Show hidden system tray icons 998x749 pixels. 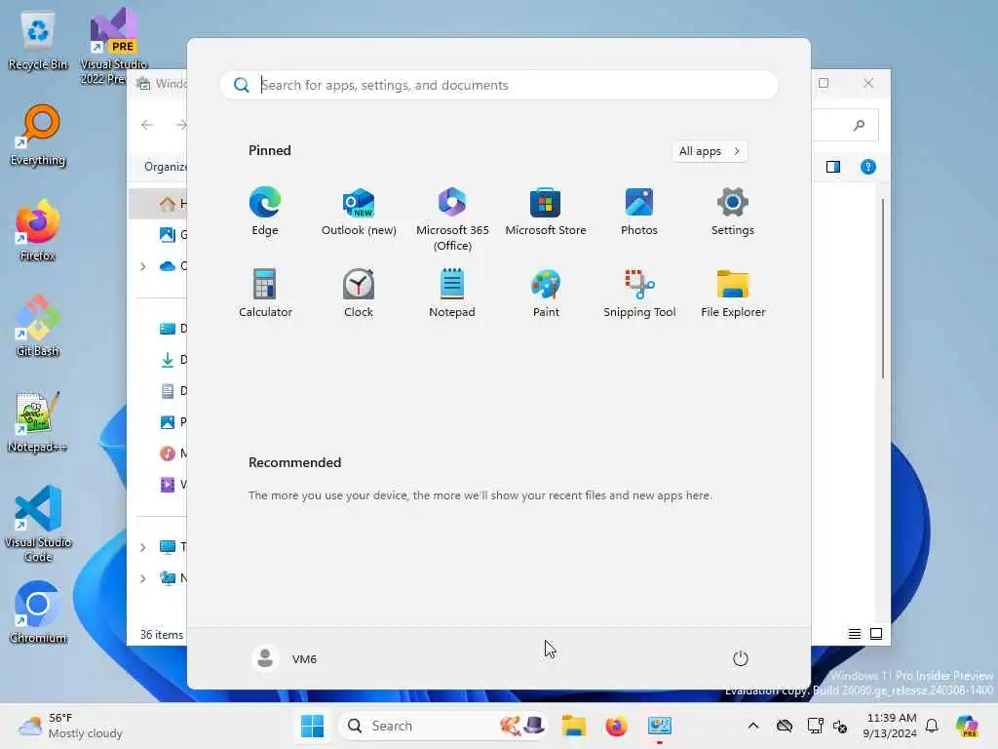pos(753,726)
